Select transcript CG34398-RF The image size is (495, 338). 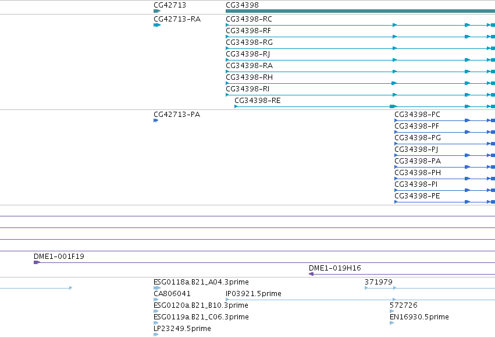248,31
